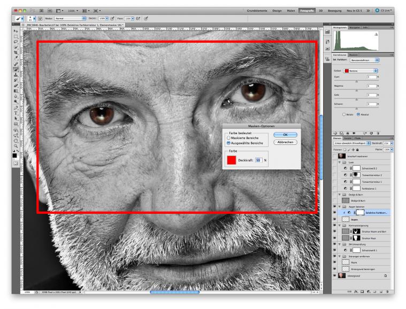Viewport: 406px width, 309px height.
Task: Select the Dodge tool
Action: click(x=16, y=102)
